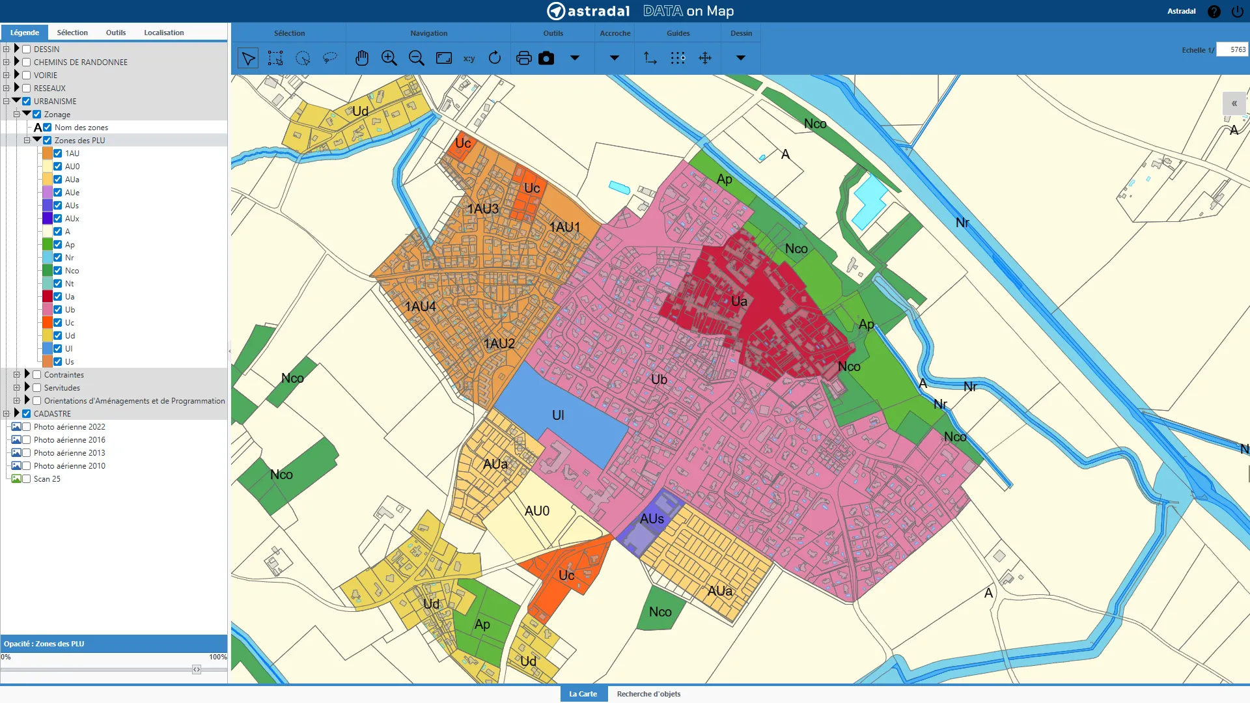1250x703 pixels.
Task: Uncheck the Nco zone checkbox
Action: click(x=58, y=271)
